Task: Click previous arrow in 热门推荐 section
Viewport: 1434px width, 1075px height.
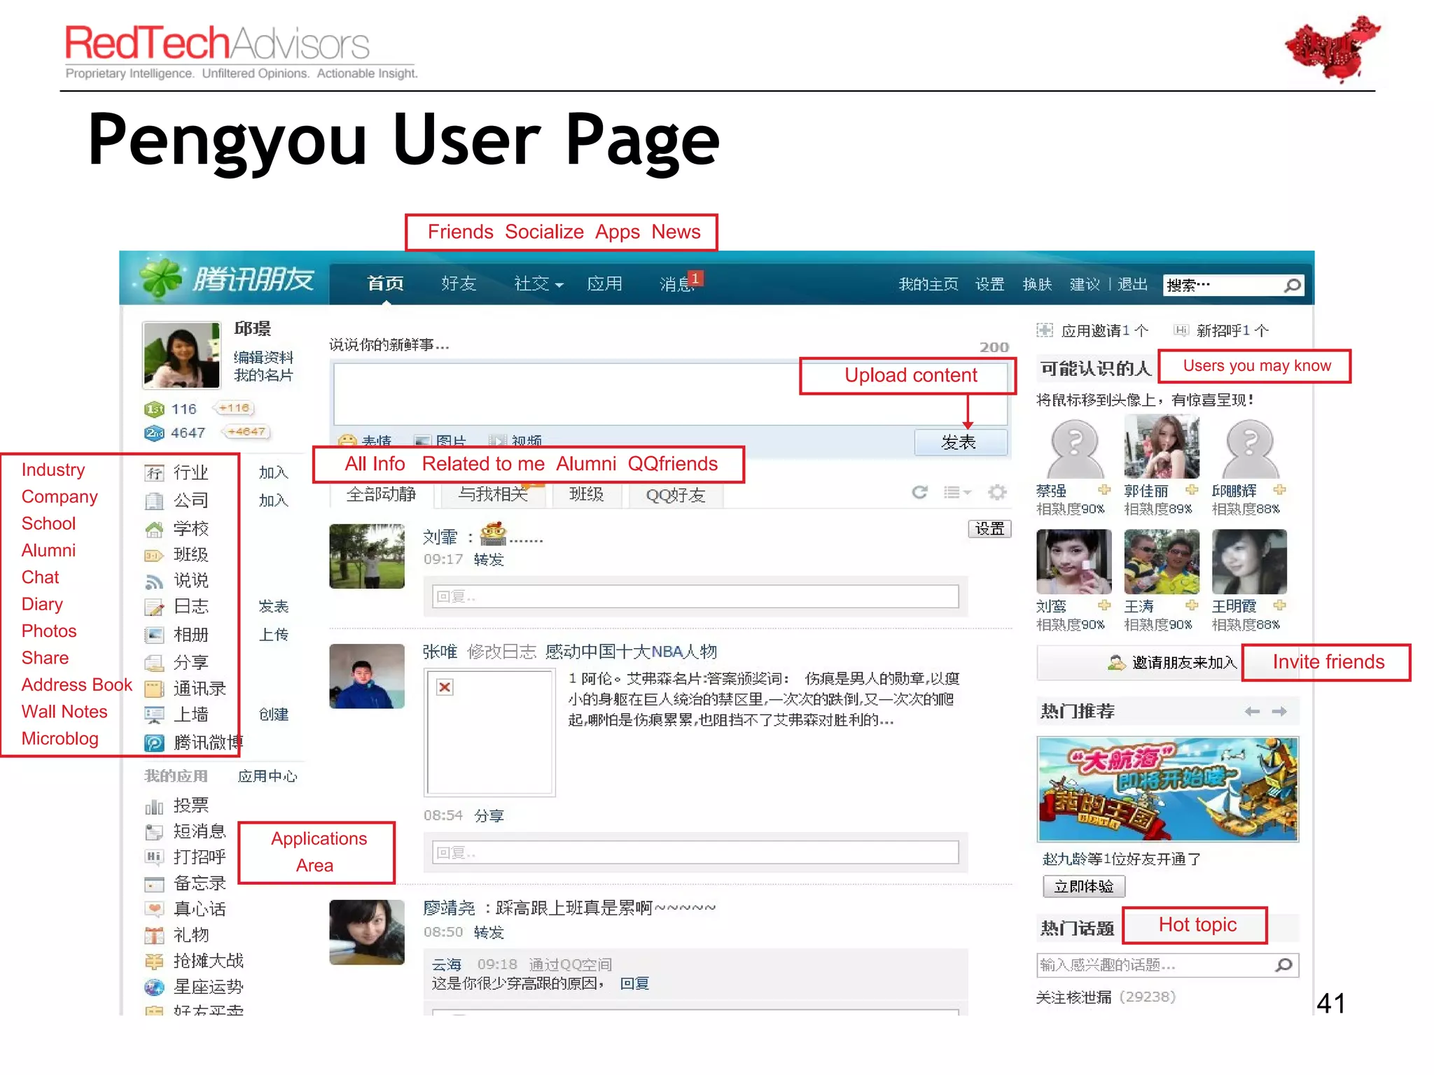Action: (1252, 712)
